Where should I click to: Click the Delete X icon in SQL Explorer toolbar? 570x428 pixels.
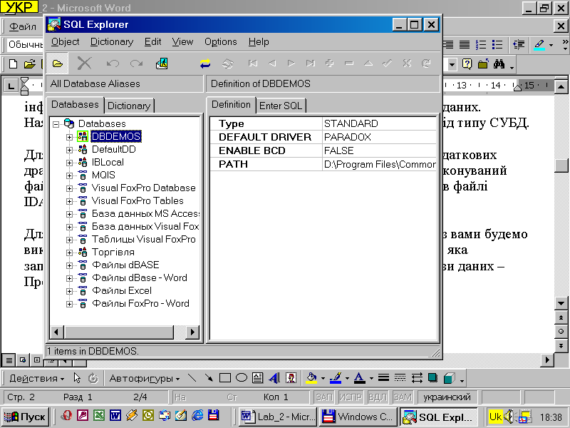pos(84,63)
